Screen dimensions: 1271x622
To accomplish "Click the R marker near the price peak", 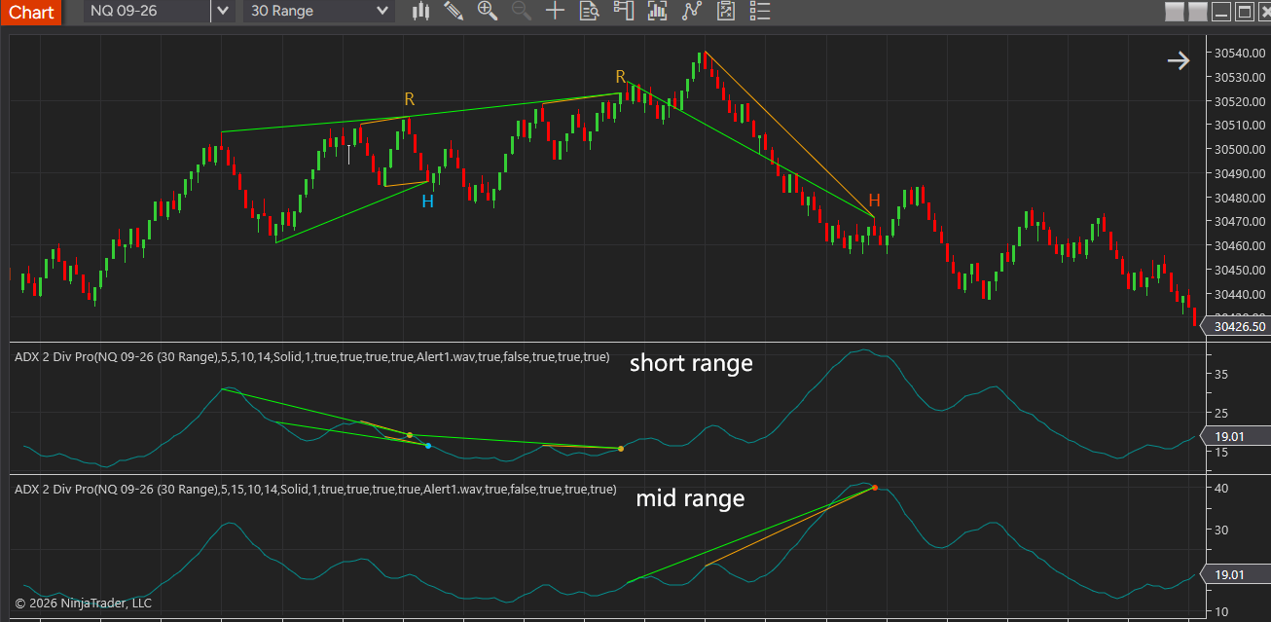I will coord(620,77).
